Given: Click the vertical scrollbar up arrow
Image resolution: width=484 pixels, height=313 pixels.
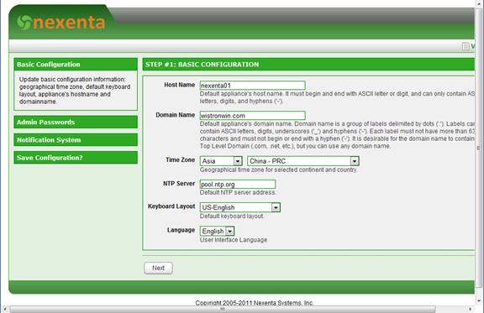Looking at the screenshot, I should coord(479,3).
